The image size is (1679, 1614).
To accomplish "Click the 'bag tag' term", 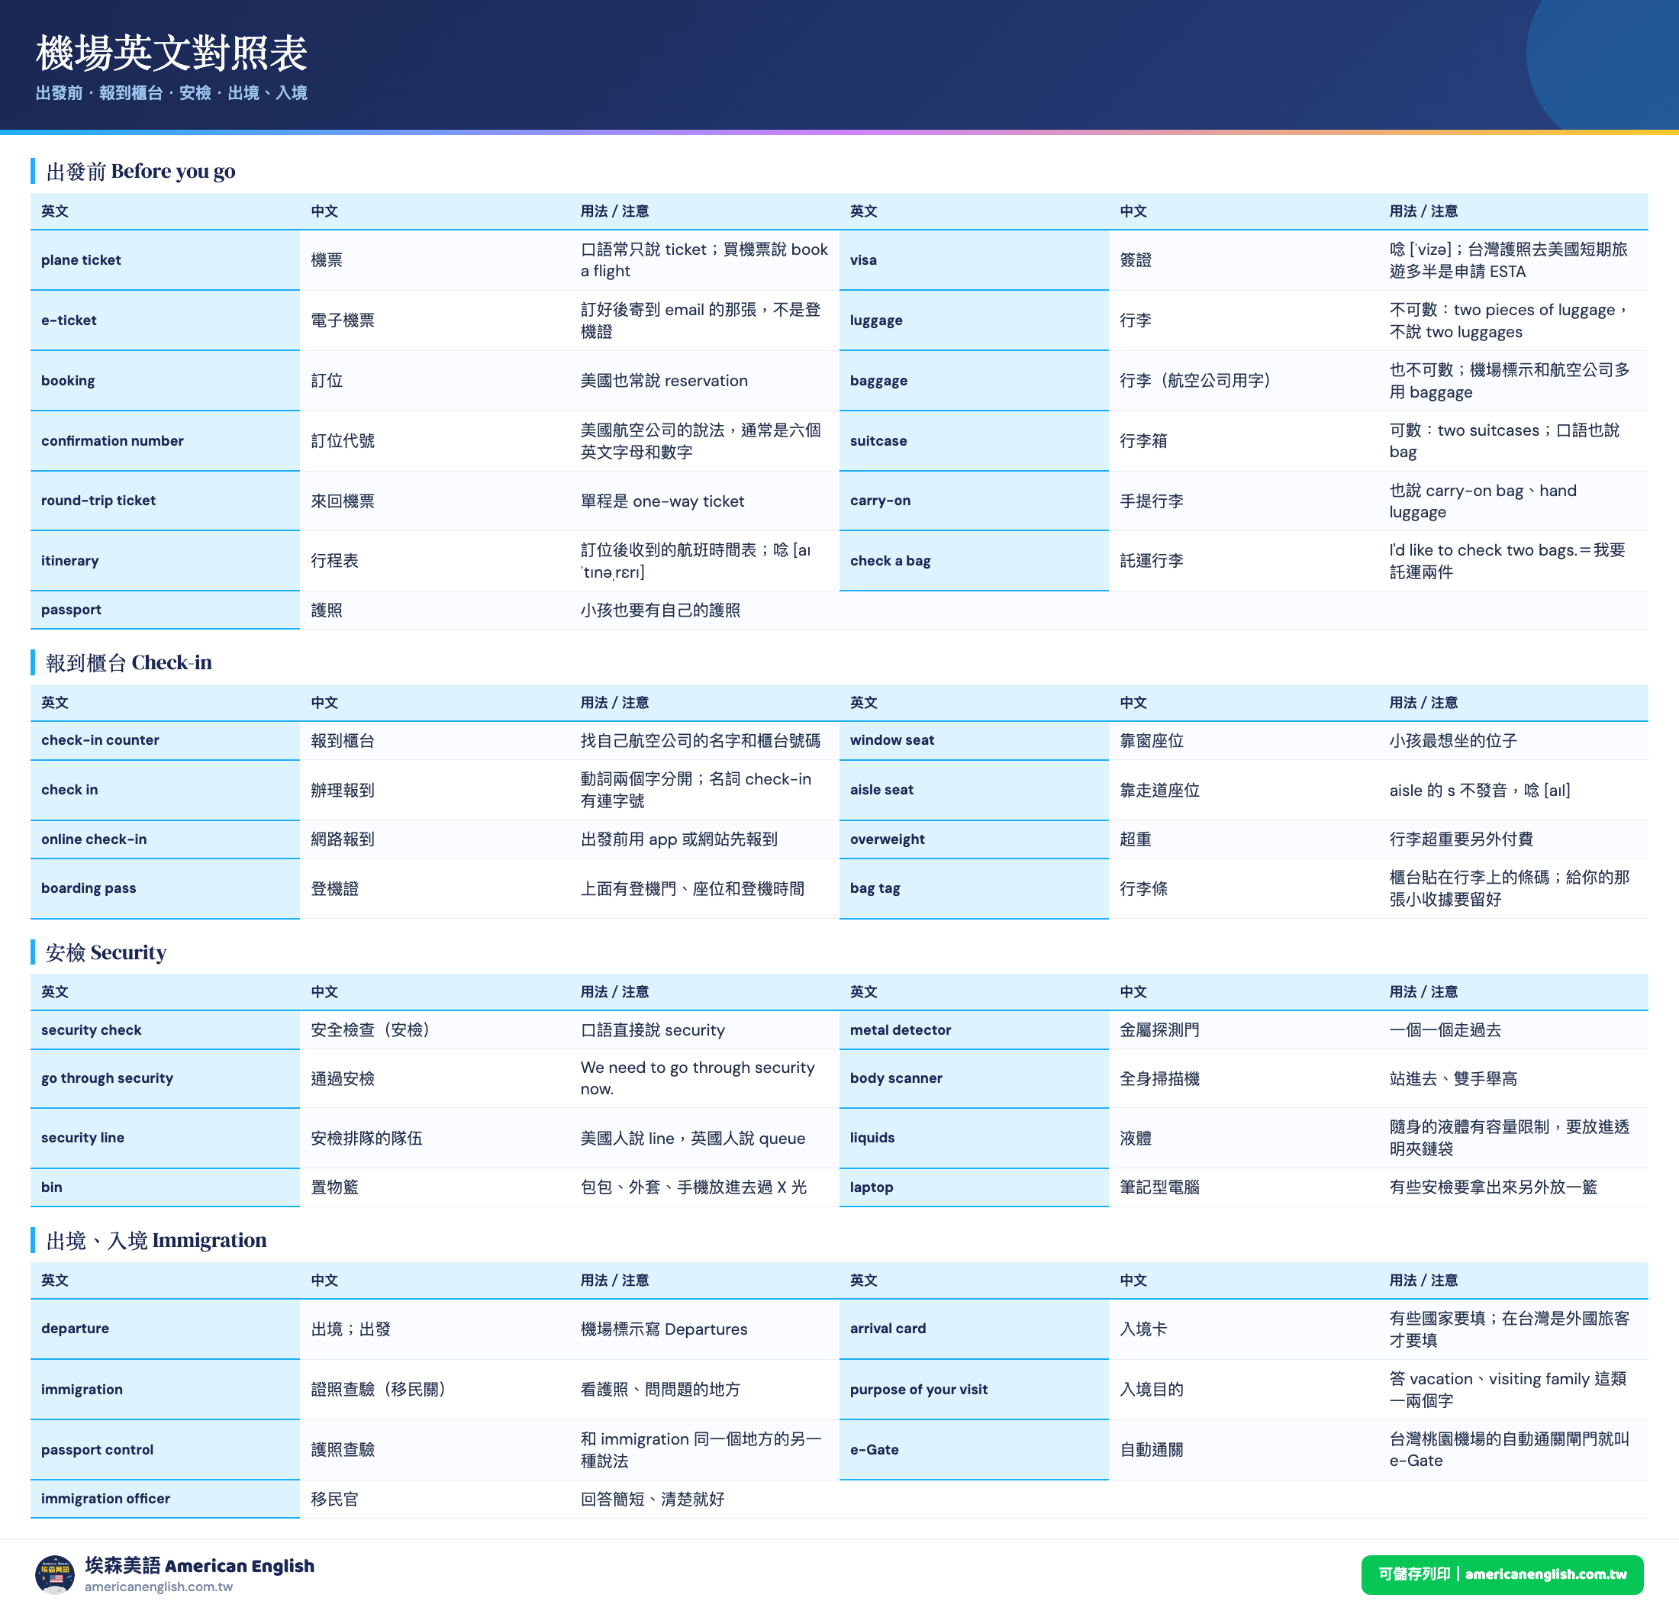I will pos(875,888).
